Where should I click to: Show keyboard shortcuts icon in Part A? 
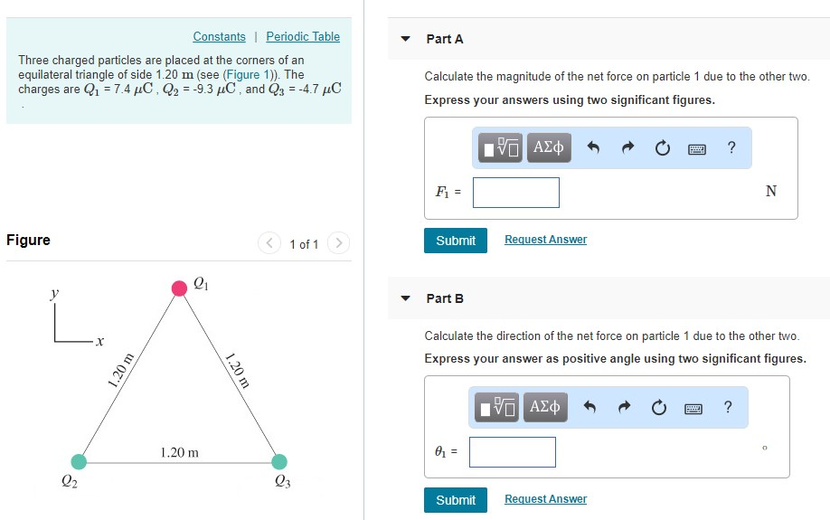point(696,149)
